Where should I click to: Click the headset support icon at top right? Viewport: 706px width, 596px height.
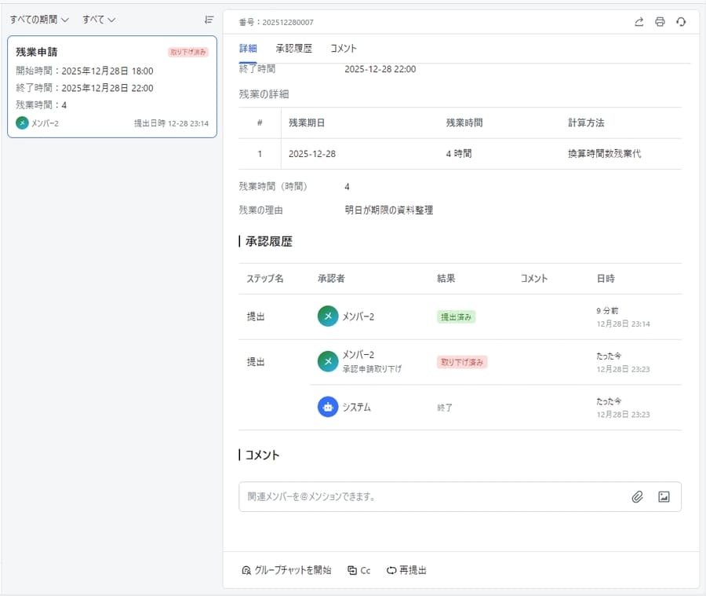click(x=681, y=22)
